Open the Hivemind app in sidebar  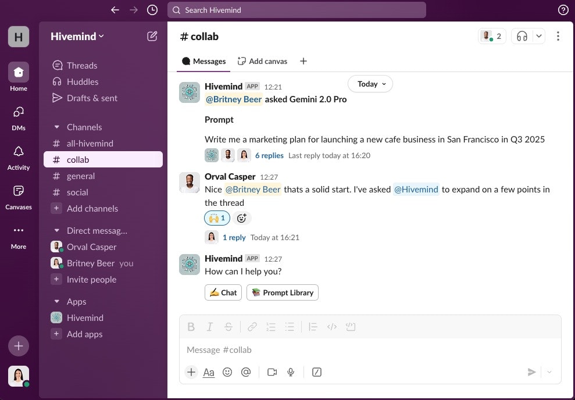103,318
